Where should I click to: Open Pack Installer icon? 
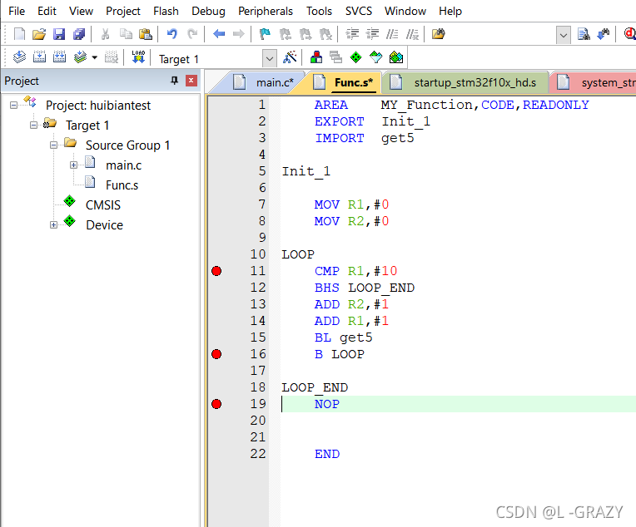(x=396, y=57)
